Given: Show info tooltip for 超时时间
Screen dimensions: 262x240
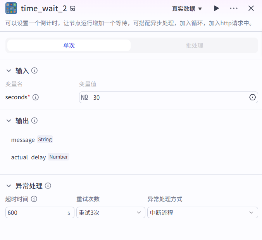Looking at the screenshot, I should coord(34,199).
